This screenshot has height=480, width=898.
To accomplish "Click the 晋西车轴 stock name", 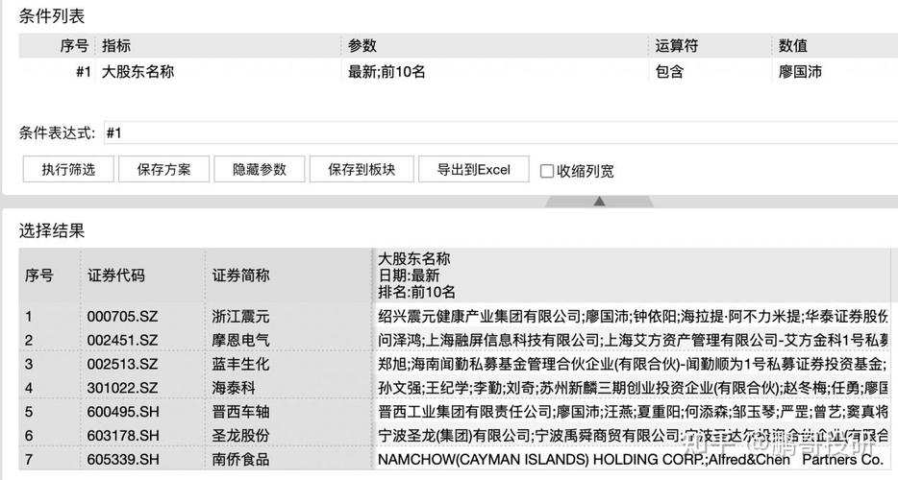I will click(240, 412).
